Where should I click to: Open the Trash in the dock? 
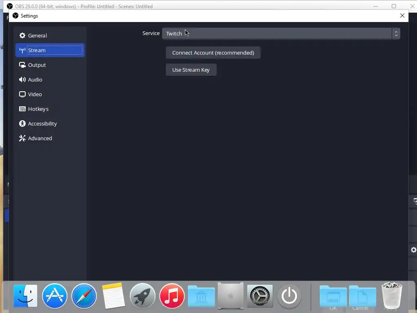pyautogui.click(x=392, y=296)
